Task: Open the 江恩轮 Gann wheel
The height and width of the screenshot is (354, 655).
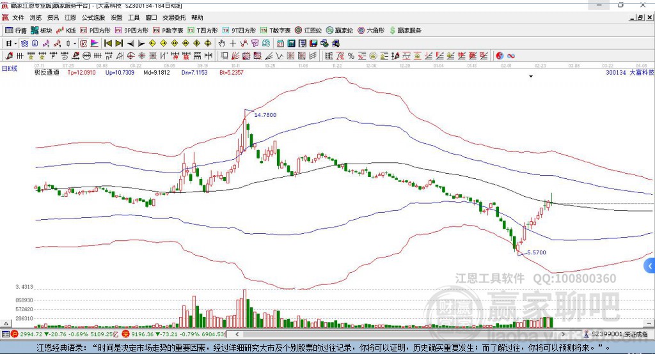Action: click(308, 31)
